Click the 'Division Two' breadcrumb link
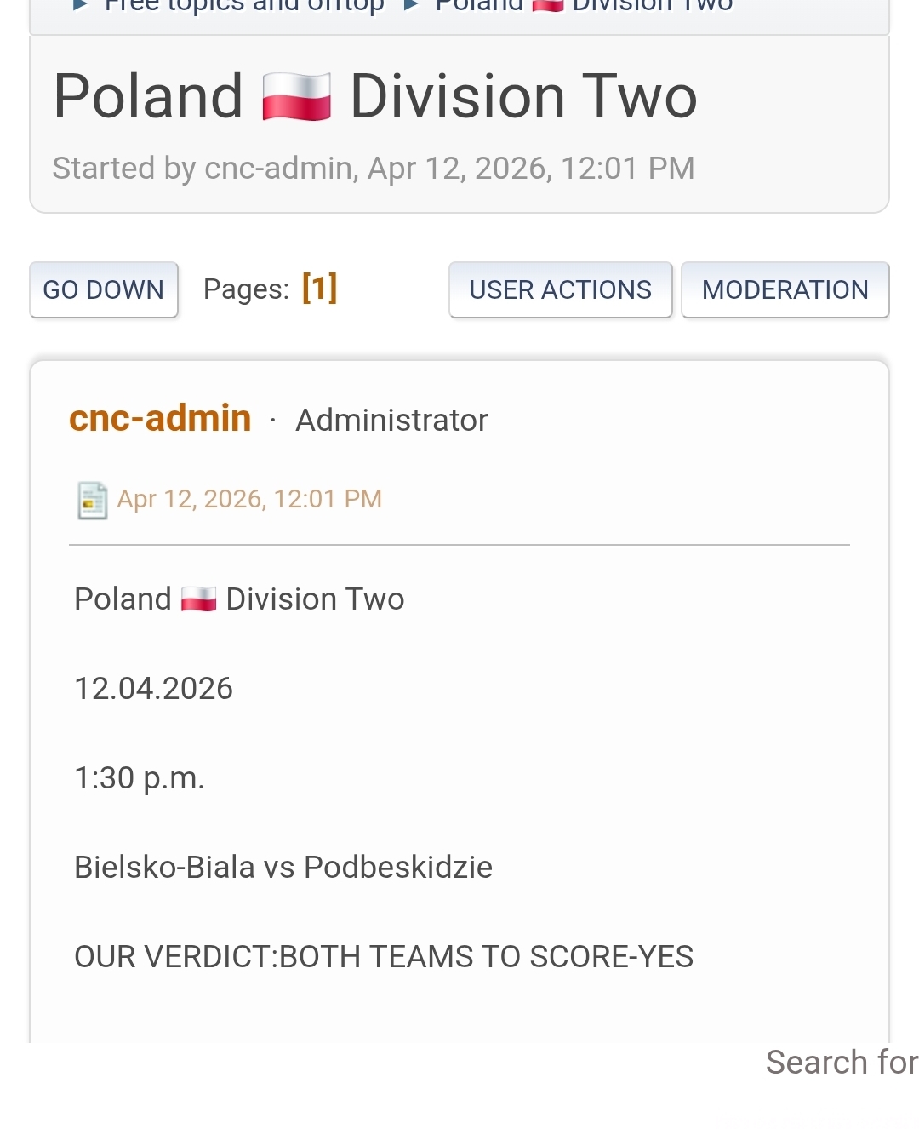 pos(652,6)
